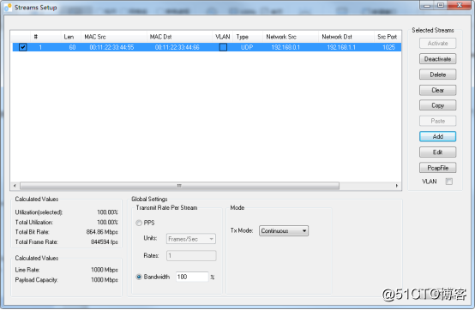Viewport: 475px width, 310px height.
Task: Minimize the Streams Setup window
Action: (427, 5)
